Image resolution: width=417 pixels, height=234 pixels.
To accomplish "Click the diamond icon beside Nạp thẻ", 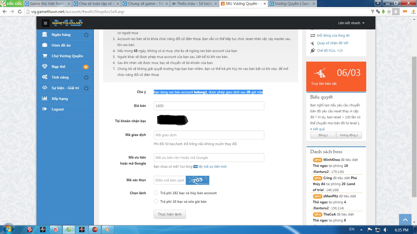I will click(45, 67).
